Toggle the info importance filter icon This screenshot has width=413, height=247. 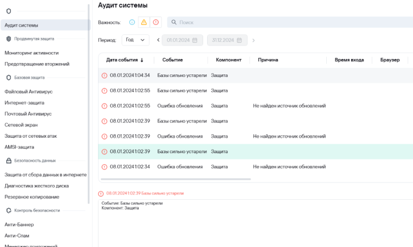coord(132,22)
